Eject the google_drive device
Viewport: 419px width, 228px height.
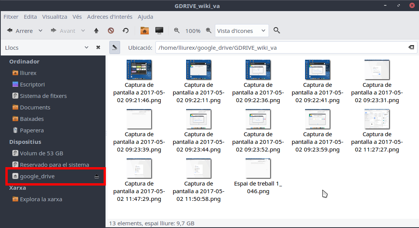97,176
